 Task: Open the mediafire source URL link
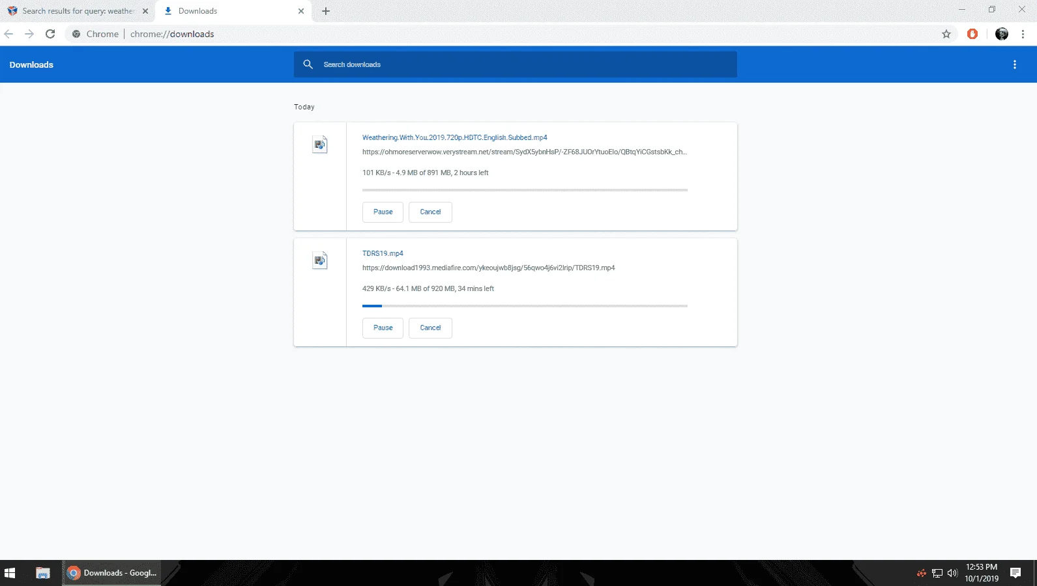pos(489,268)
